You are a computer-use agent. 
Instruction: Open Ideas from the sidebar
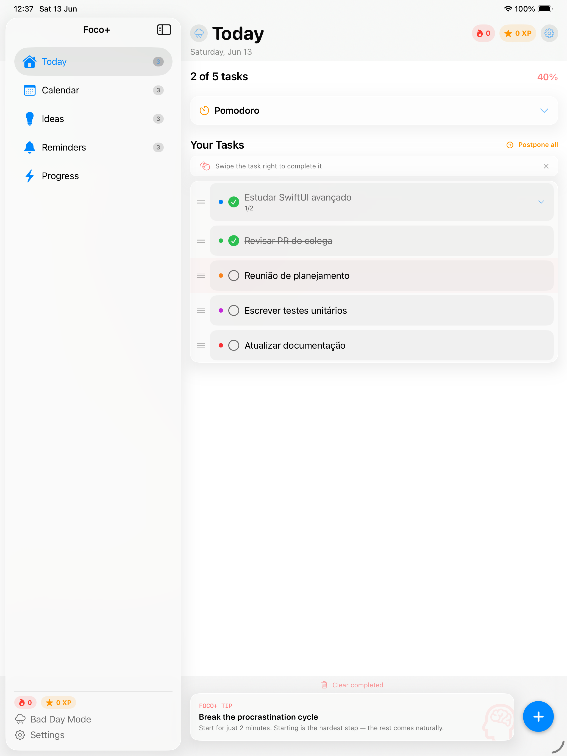point(93,119)
